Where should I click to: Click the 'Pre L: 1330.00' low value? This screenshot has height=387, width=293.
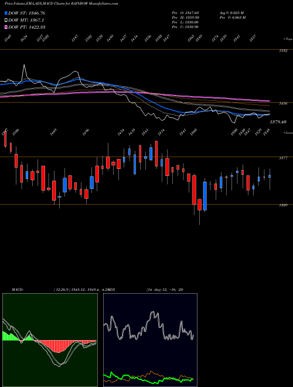pos(185,22)
